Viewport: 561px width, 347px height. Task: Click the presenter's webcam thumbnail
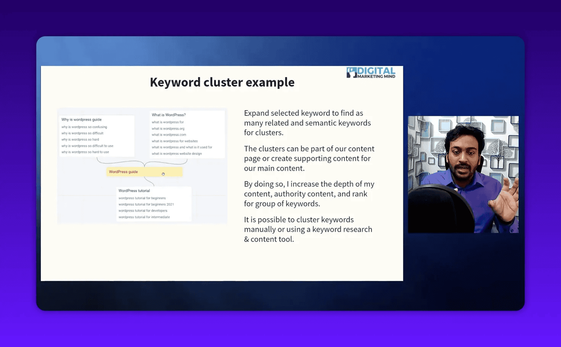pyautogui.click(x=463, y=174)
